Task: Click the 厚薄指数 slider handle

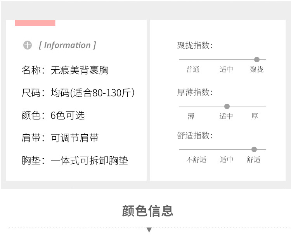Action: pyautogui.click(x=227, y=106)
